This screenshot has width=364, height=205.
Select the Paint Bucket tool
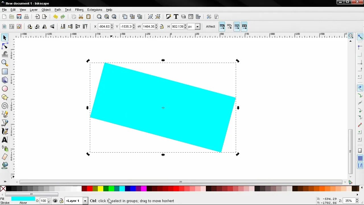click(x=5, y=165)
